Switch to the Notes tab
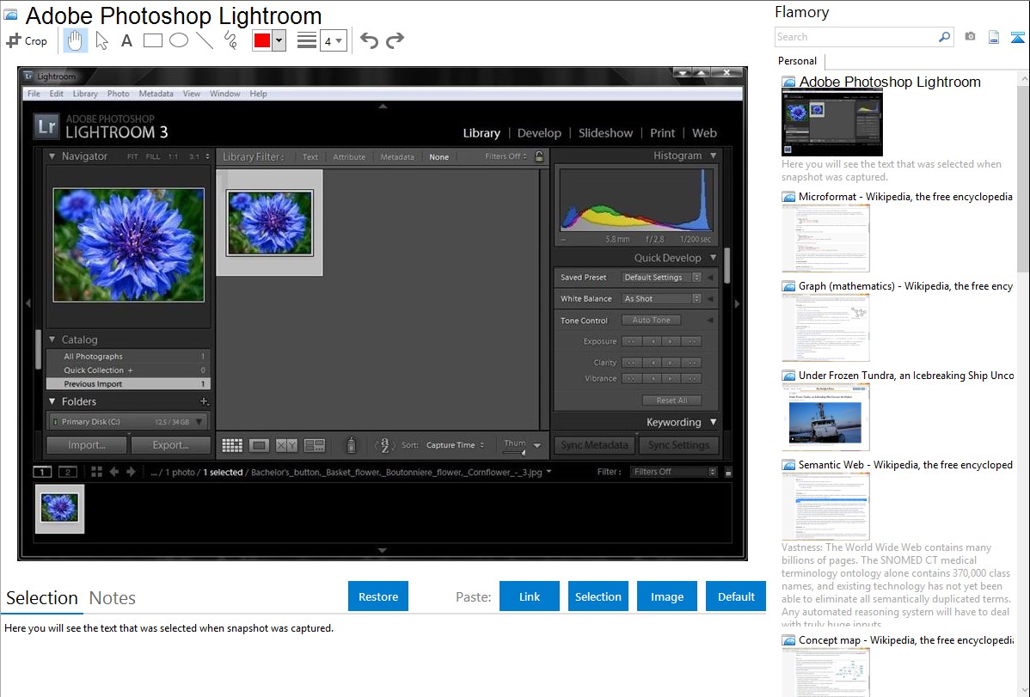 point(113,598)
